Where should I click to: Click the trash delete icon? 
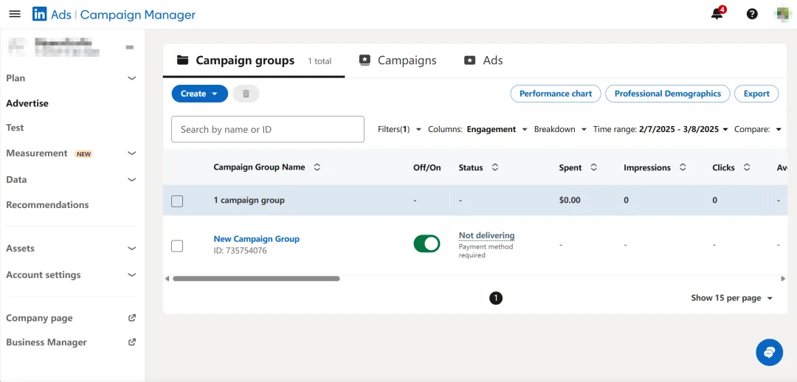click(246, 94)
